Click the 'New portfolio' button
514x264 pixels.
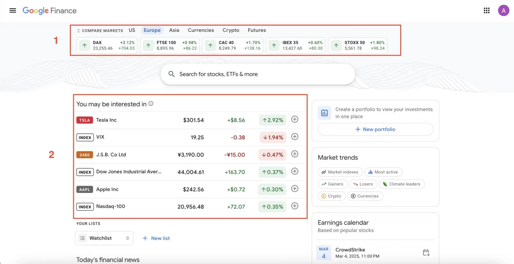pyautogui.click(x=376, y=129)
